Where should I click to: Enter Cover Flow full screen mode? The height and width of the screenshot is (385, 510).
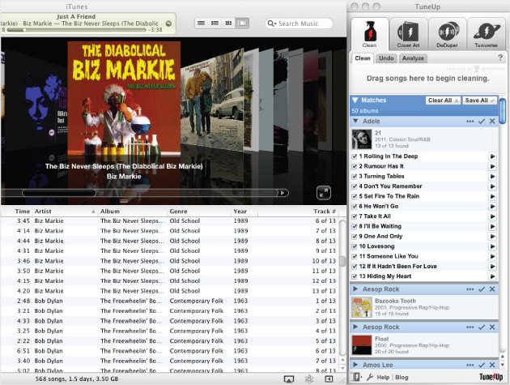click(324, 193)
